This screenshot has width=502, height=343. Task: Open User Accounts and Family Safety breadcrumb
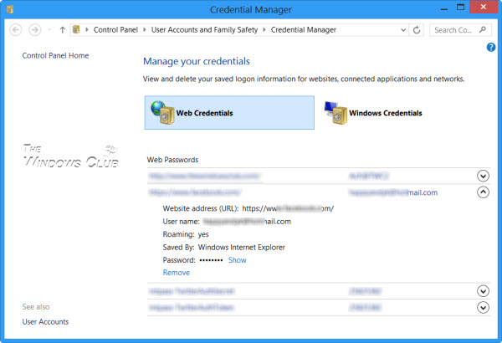point(204,30)
